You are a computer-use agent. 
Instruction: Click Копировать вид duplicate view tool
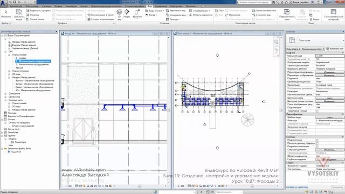point(176,15)
